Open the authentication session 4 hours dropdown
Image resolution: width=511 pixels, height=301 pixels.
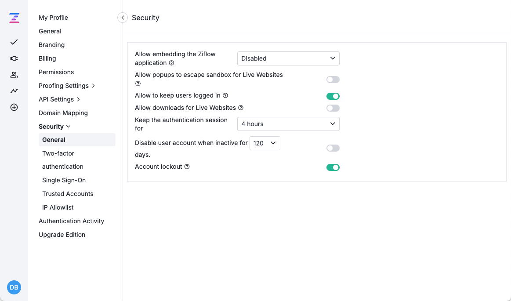click(288, 124)
